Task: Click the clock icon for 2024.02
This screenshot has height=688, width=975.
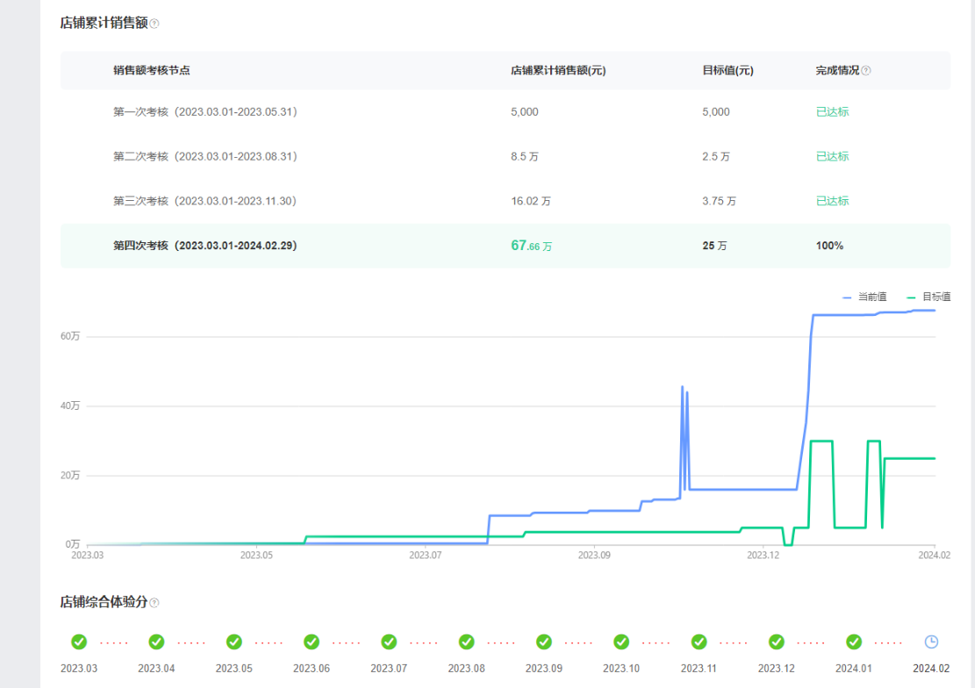Action: (x=931, y=641)
